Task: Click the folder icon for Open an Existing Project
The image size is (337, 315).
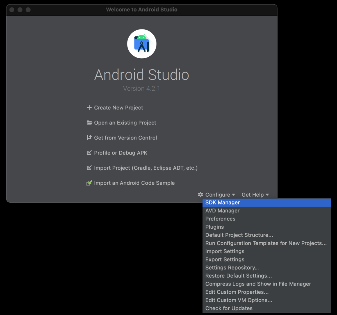Action: pyautogui.click(x=89, y=123)
